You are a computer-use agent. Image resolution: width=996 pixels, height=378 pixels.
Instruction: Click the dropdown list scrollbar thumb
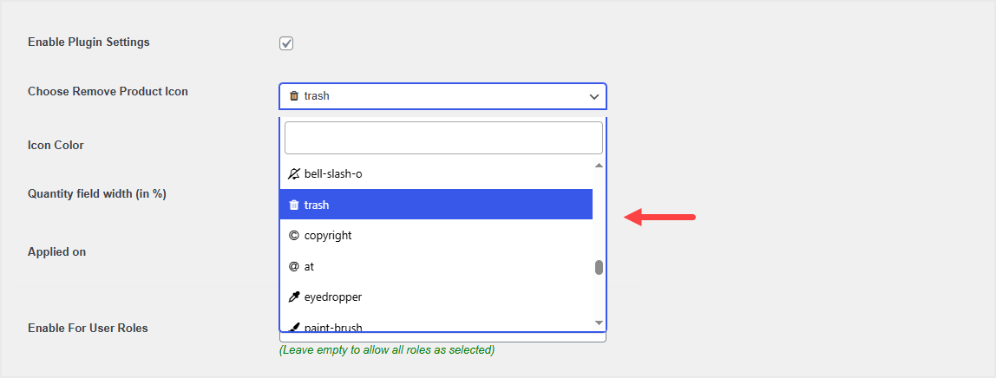pyautogui.click(x=599, y=267)
